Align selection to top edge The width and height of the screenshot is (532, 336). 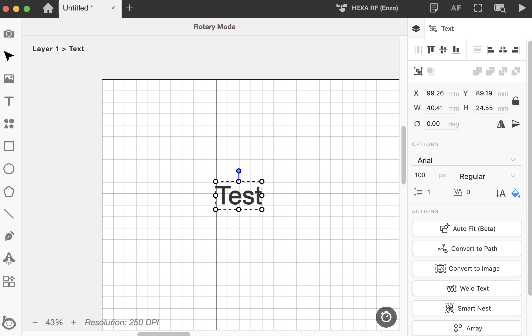pos(431,50)
